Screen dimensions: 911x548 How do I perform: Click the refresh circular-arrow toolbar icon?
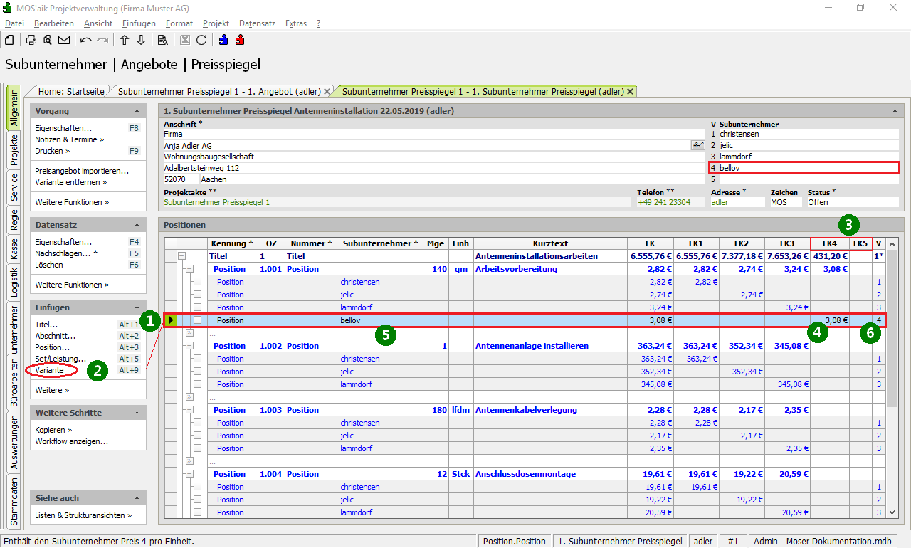pos(201,40)
